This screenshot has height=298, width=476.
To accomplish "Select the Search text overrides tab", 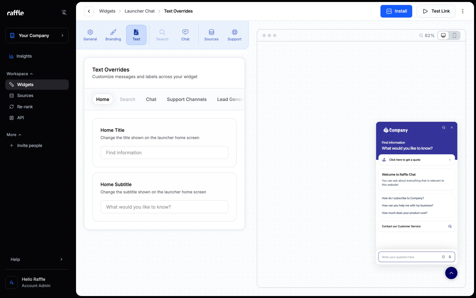I will coord(128,99).
